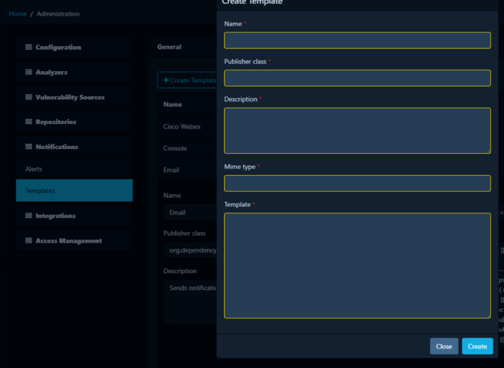Select the Templates submenu item
The height and width of the screenshot is (368, 504).
pos(74,190)
